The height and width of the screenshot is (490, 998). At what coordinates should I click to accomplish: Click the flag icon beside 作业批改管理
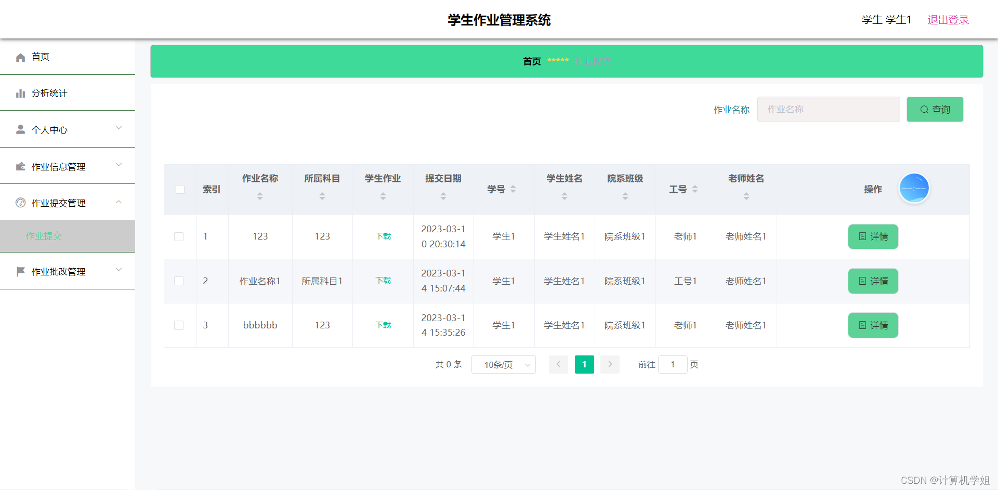click(x=20, y=271)
